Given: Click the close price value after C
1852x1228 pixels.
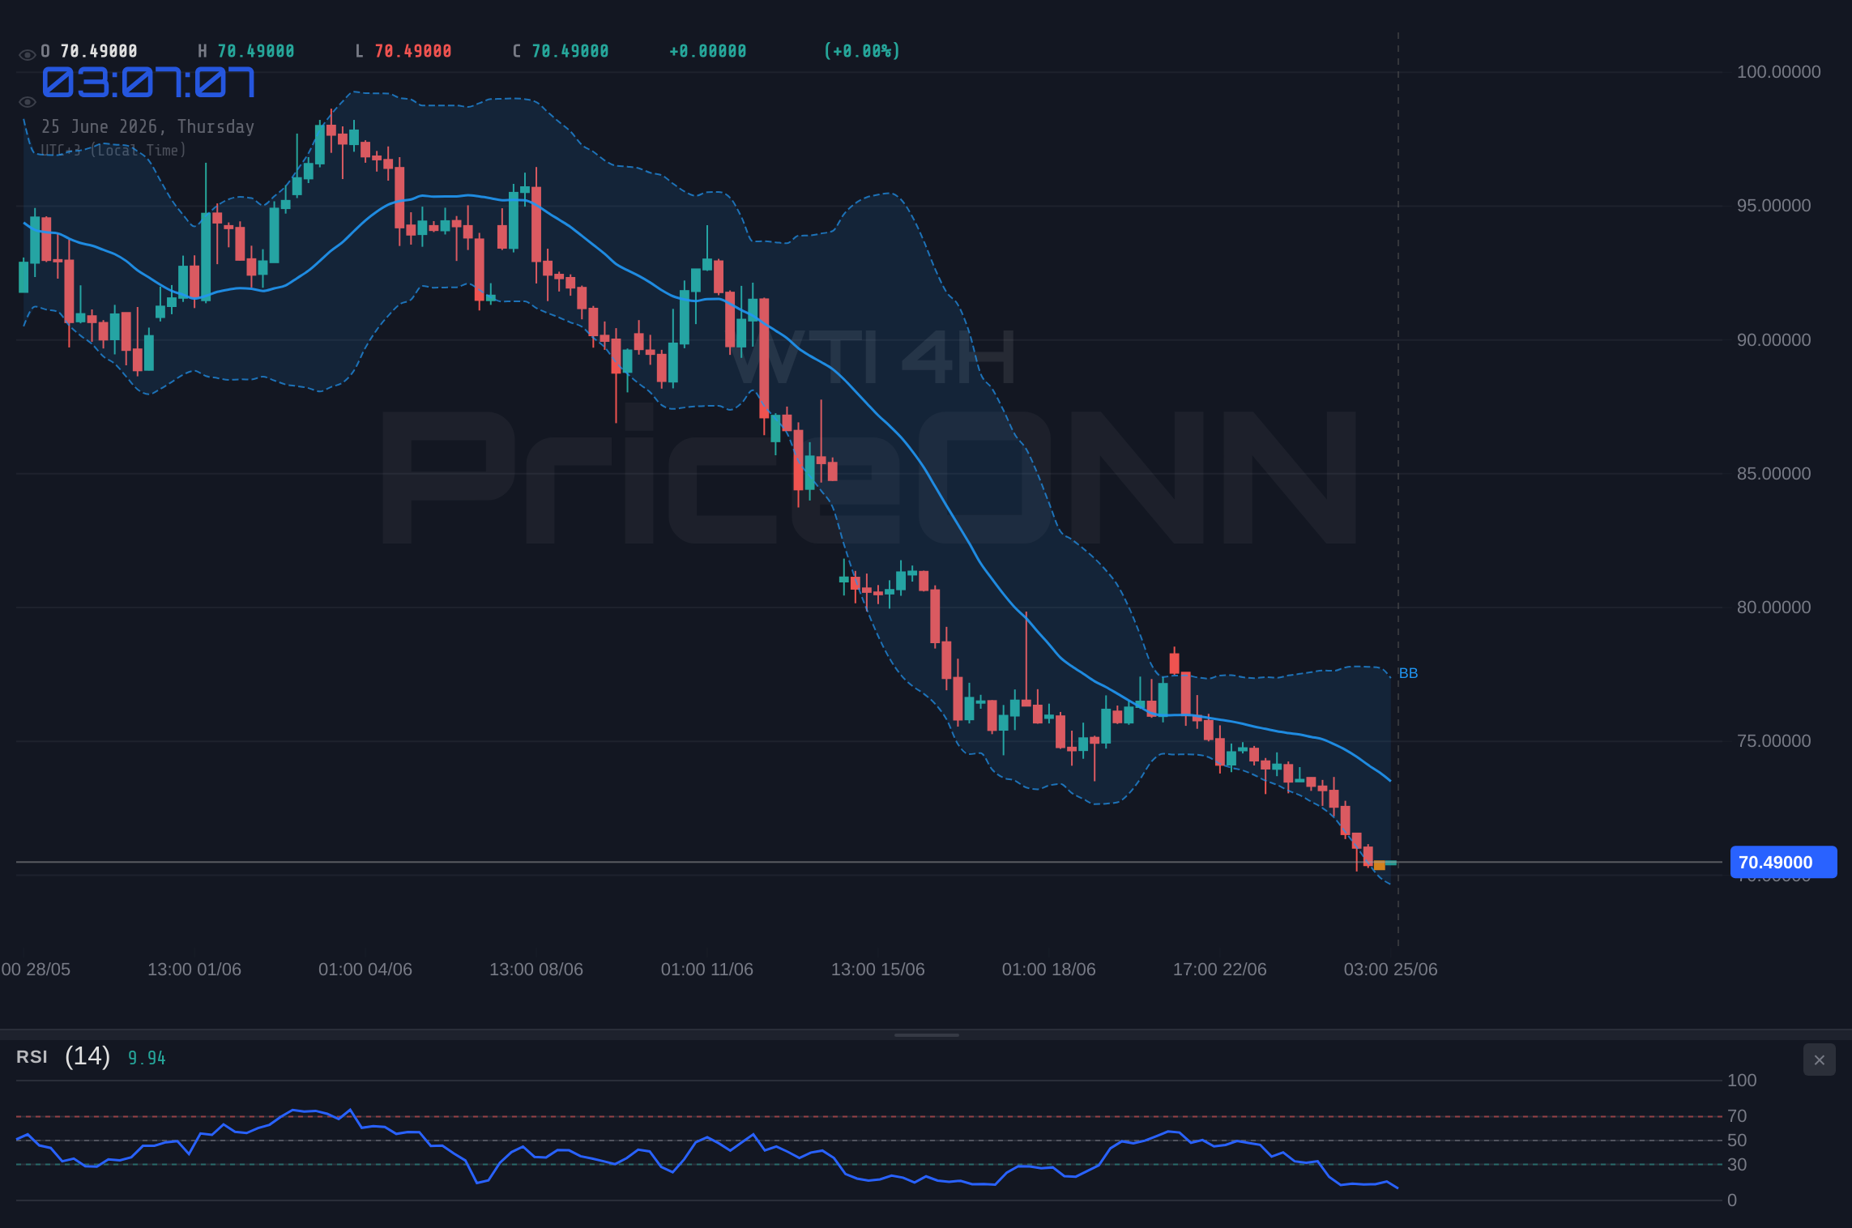Looking at the screenshot, I should [570, 51].
